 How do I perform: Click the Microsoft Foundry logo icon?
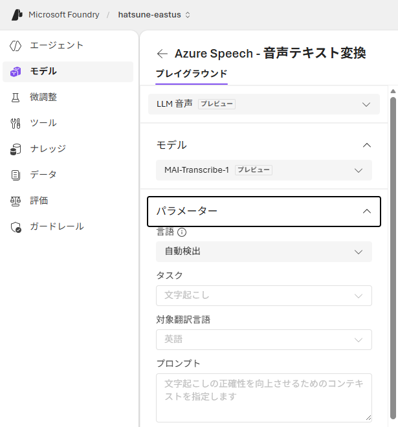pyautogui.click(x=17, y=15)
